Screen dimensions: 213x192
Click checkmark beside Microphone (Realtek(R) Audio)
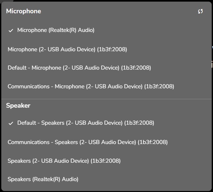[11, 31]
